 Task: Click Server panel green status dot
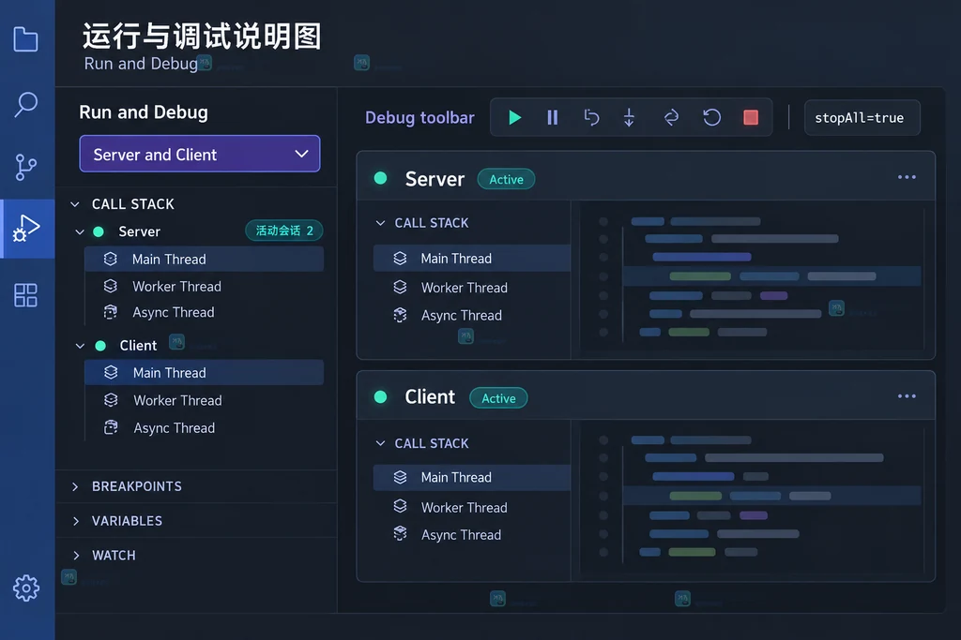(381, 178)
